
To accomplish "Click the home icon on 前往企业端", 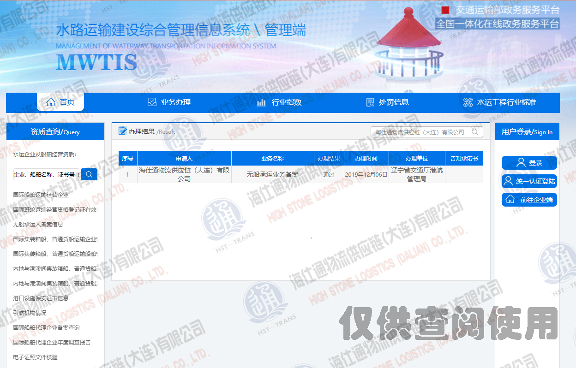I will coord(510,200).
